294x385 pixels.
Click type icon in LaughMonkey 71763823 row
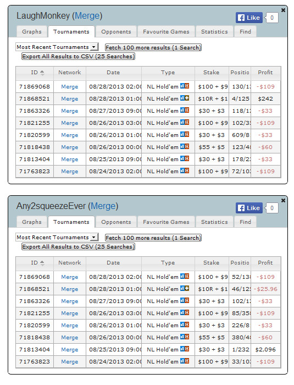(185, 170)
